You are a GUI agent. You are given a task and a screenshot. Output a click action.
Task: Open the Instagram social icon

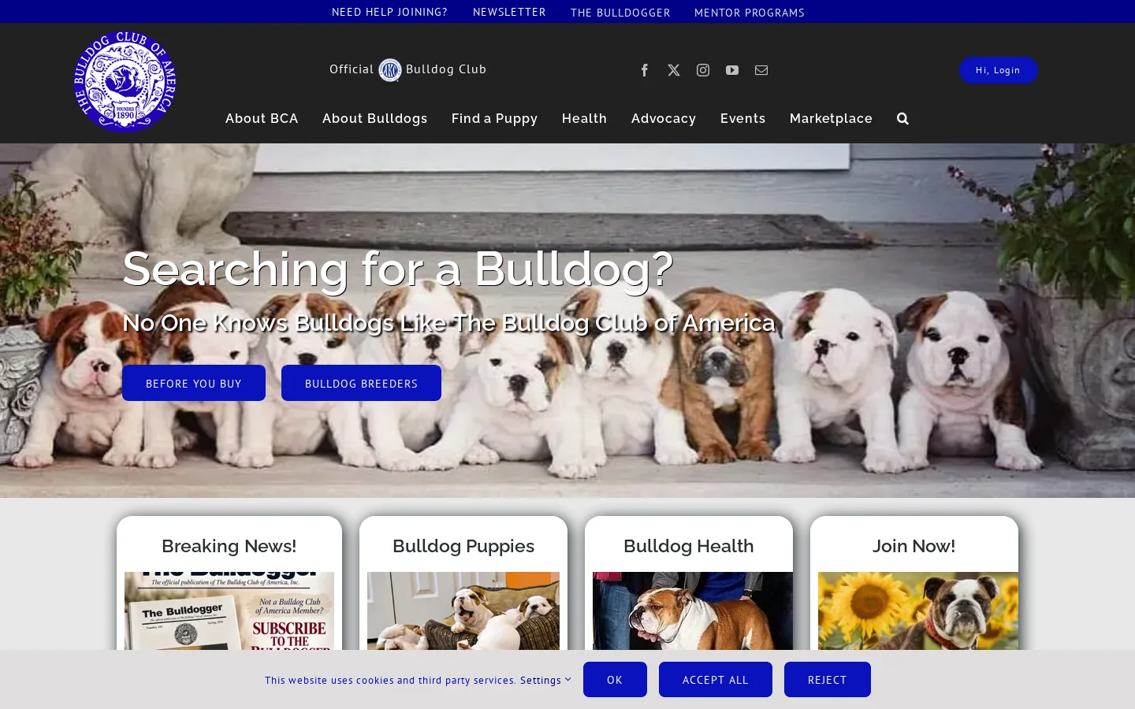703,70
